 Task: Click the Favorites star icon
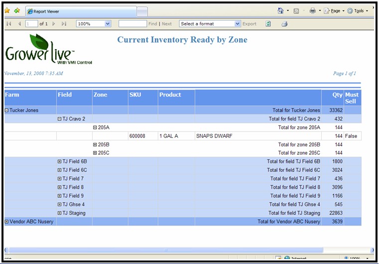7,10
